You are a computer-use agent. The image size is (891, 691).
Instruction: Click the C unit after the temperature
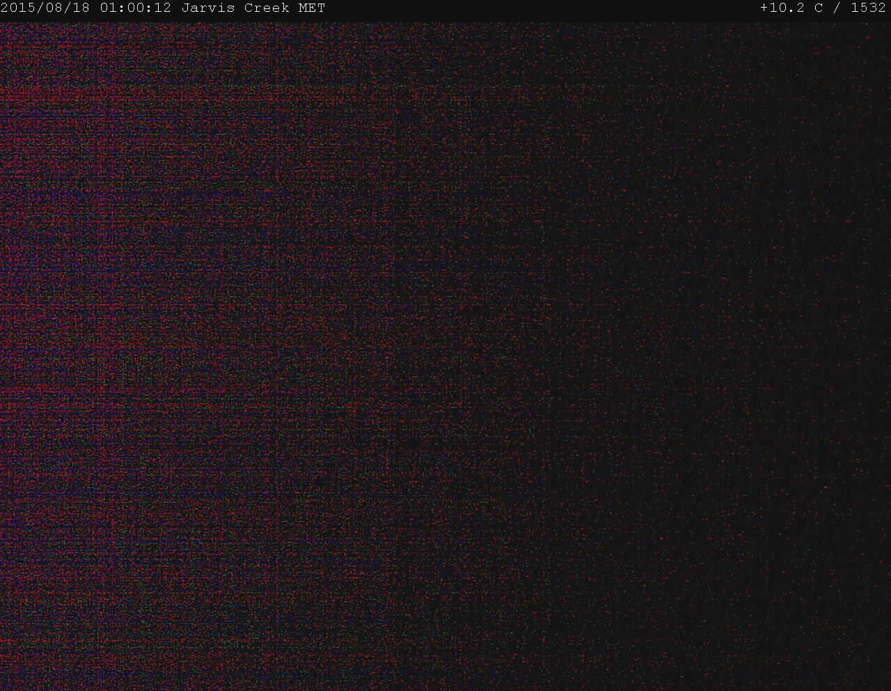point(819,8)
